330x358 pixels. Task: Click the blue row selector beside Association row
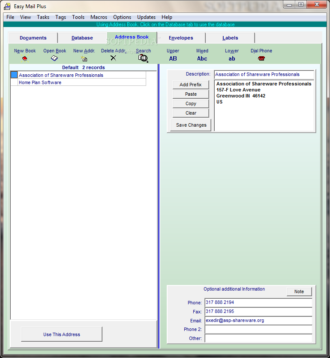tap(14, 75)
